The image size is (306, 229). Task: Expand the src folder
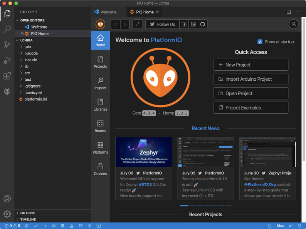click(x=27, y=73)
